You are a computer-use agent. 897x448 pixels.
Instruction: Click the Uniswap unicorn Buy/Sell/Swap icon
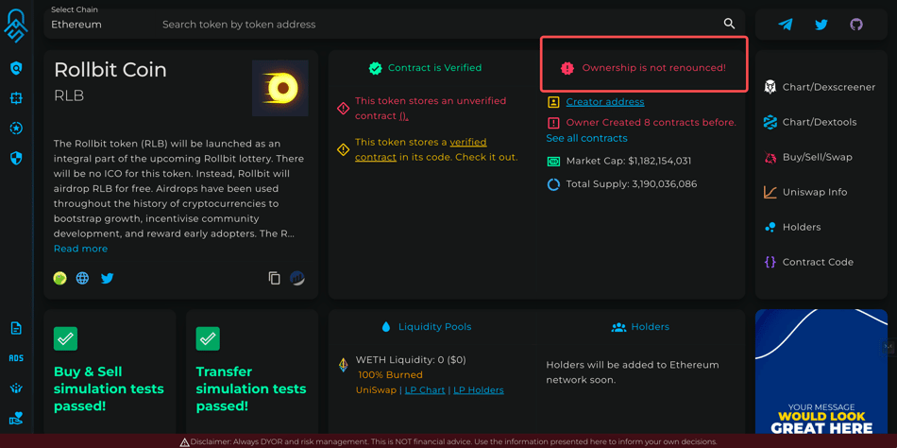click(770, 157)
